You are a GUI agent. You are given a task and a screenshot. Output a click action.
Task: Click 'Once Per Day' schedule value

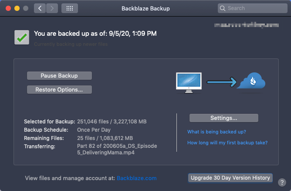[x=94, y=130]
